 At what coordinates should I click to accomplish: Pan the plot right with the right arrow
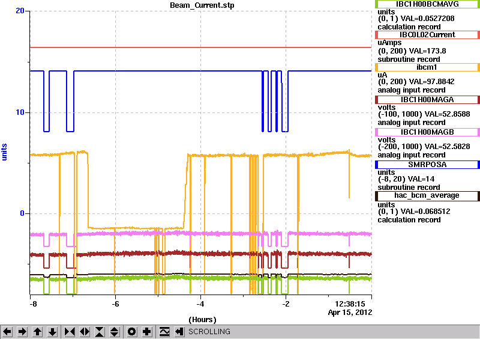pyautogui.click(x=22, y=332)
